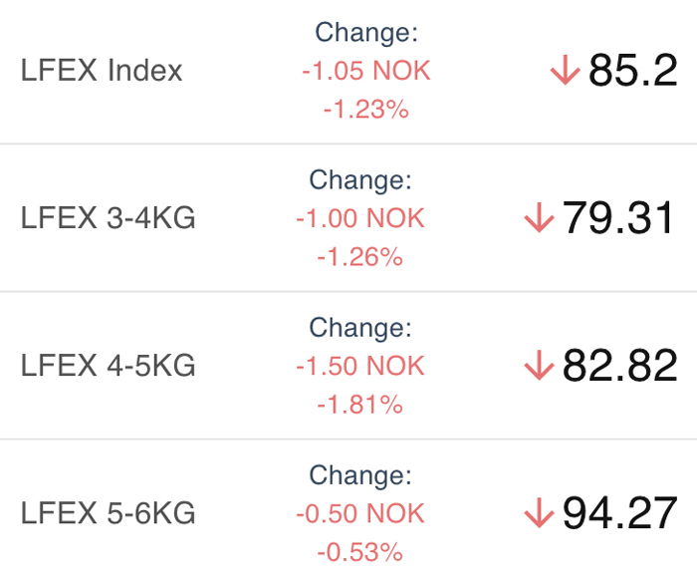Open the LFEX 5-6KG label
The width and height of the screenshot is (697, 583).
click(x=108, y=513)
